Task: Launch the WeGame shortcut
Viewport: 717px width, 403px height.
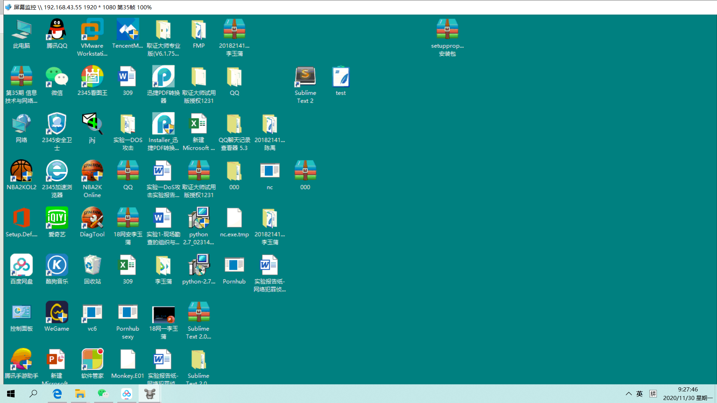Action: point(57,317)
